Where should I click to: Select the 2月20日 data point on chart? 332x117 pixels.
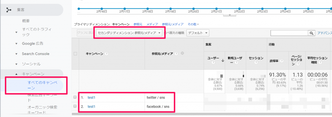(x=194, y=9)
